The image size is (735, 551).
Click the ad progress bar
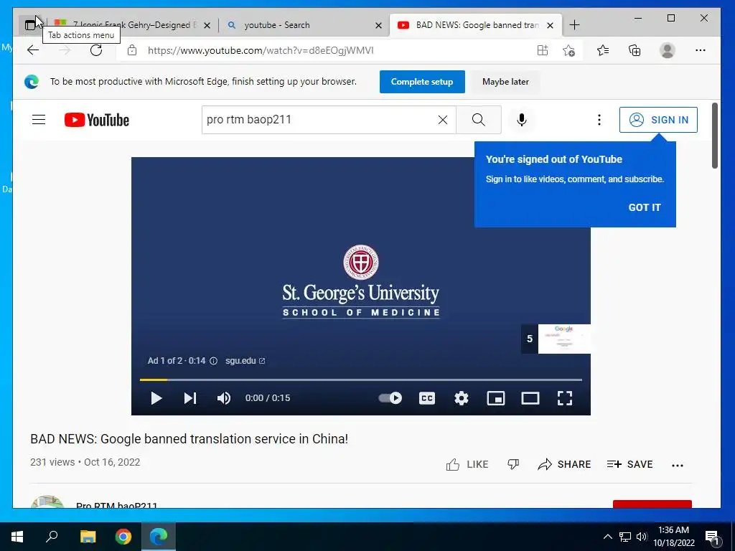click(361, 380)
